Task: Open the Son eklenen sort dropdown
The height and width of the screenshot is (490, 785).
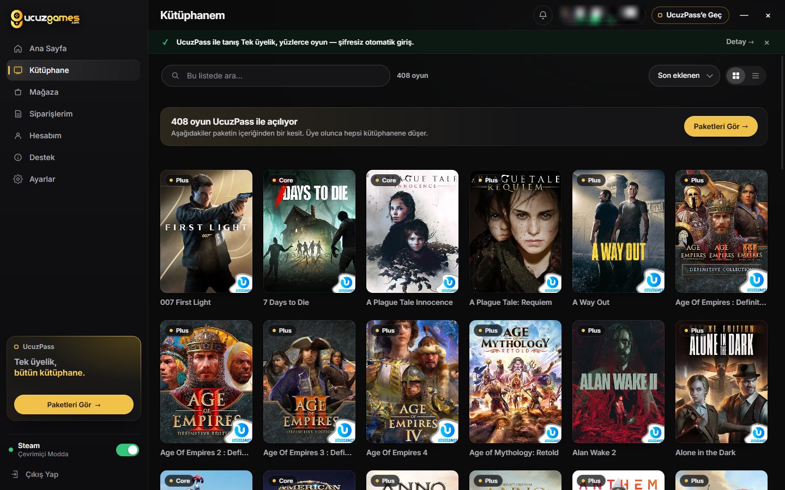Action: pyautogui.click(x=684, y=76)
